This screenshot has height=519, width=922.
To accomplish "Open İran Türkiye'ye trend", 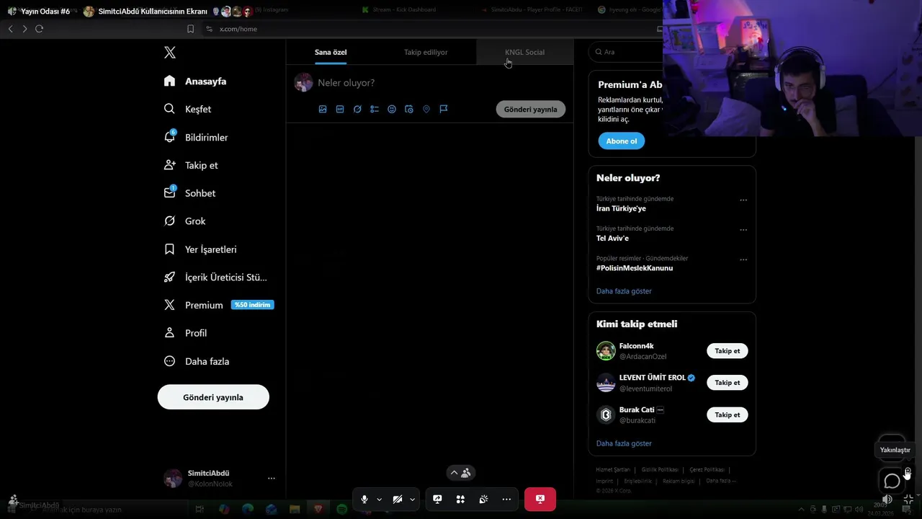I will (621, 208).
